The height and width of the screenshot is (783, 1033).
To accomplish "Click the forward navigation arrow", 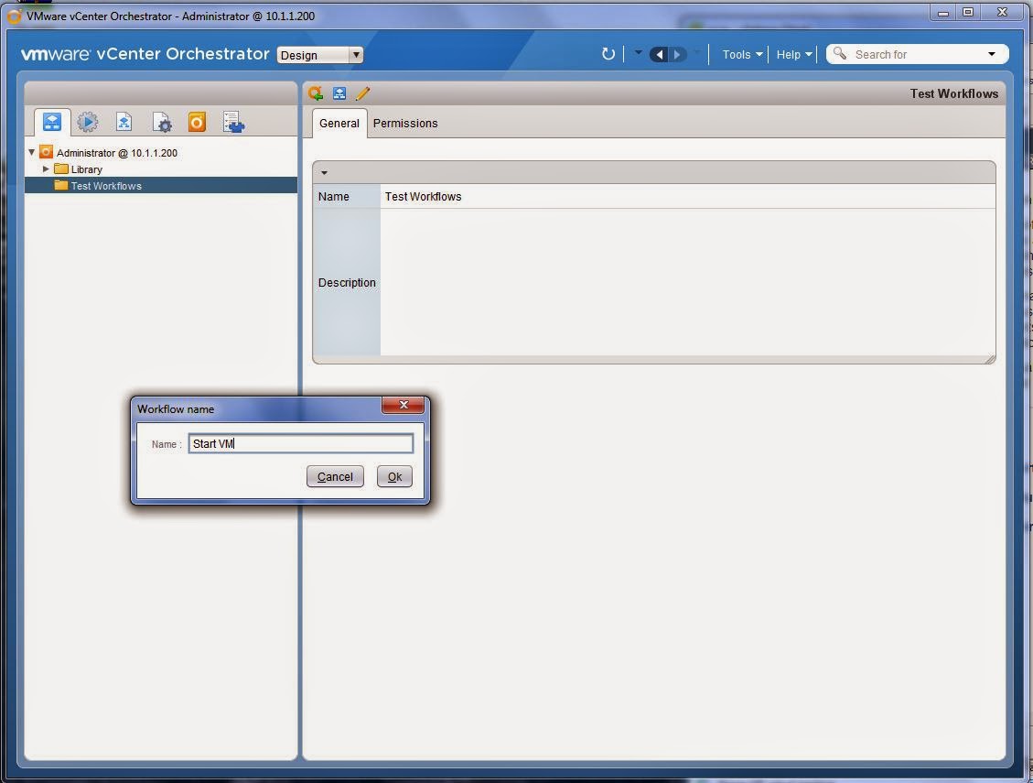I will (677, 55).
